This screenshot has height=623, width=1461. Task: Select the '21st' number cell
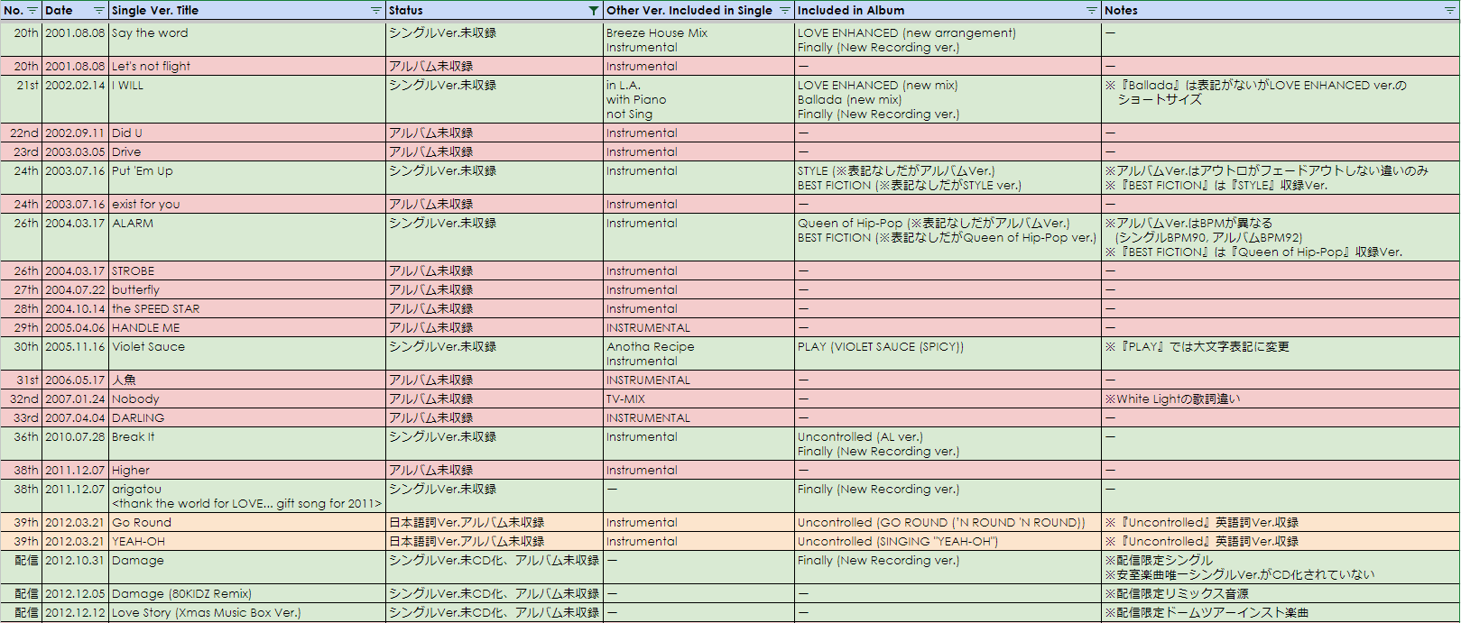(21, 100)
